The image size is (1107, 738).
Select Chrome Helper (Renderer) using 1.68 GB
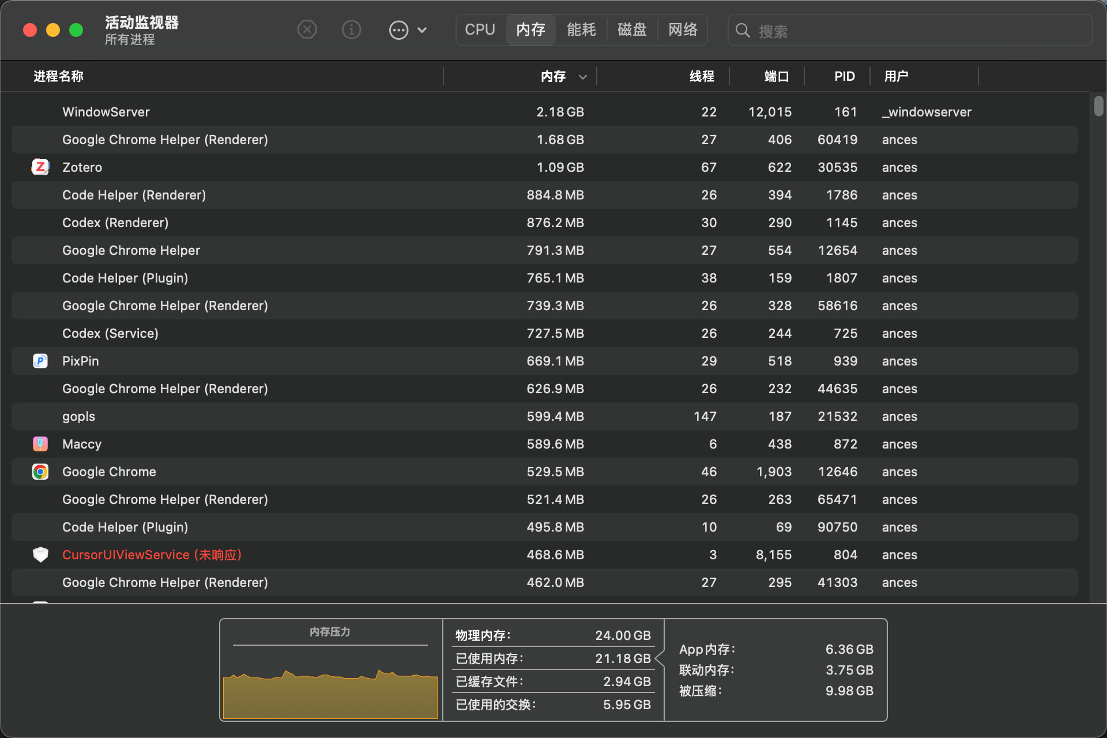545,140
